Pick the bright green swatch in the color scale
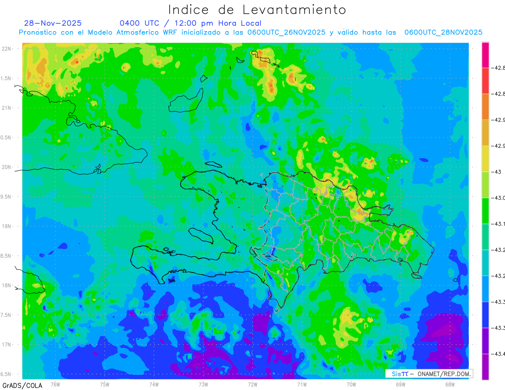 point(485,210)
